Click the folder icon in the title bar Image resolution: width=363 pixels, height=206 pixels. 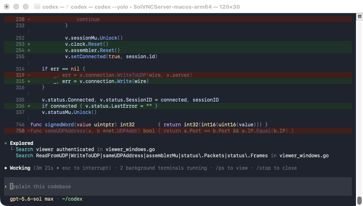pyautogui.click(x=37, y=7)
